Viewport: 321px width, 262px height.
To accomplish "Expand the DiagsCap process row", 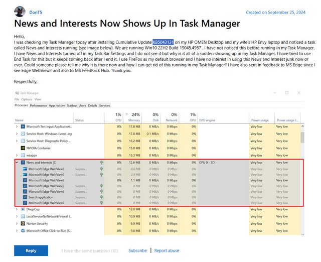I will [17, 209].
